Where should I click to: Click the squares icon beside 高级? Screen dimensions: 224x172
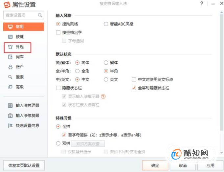[x=10, y=87]
